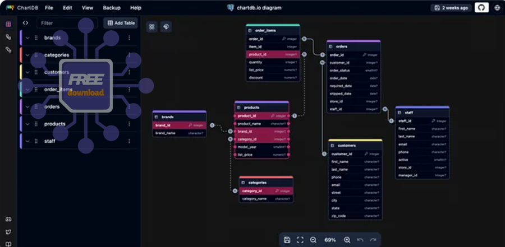
Task: Select the staff table header on canvas
Action: coord(422,113)
